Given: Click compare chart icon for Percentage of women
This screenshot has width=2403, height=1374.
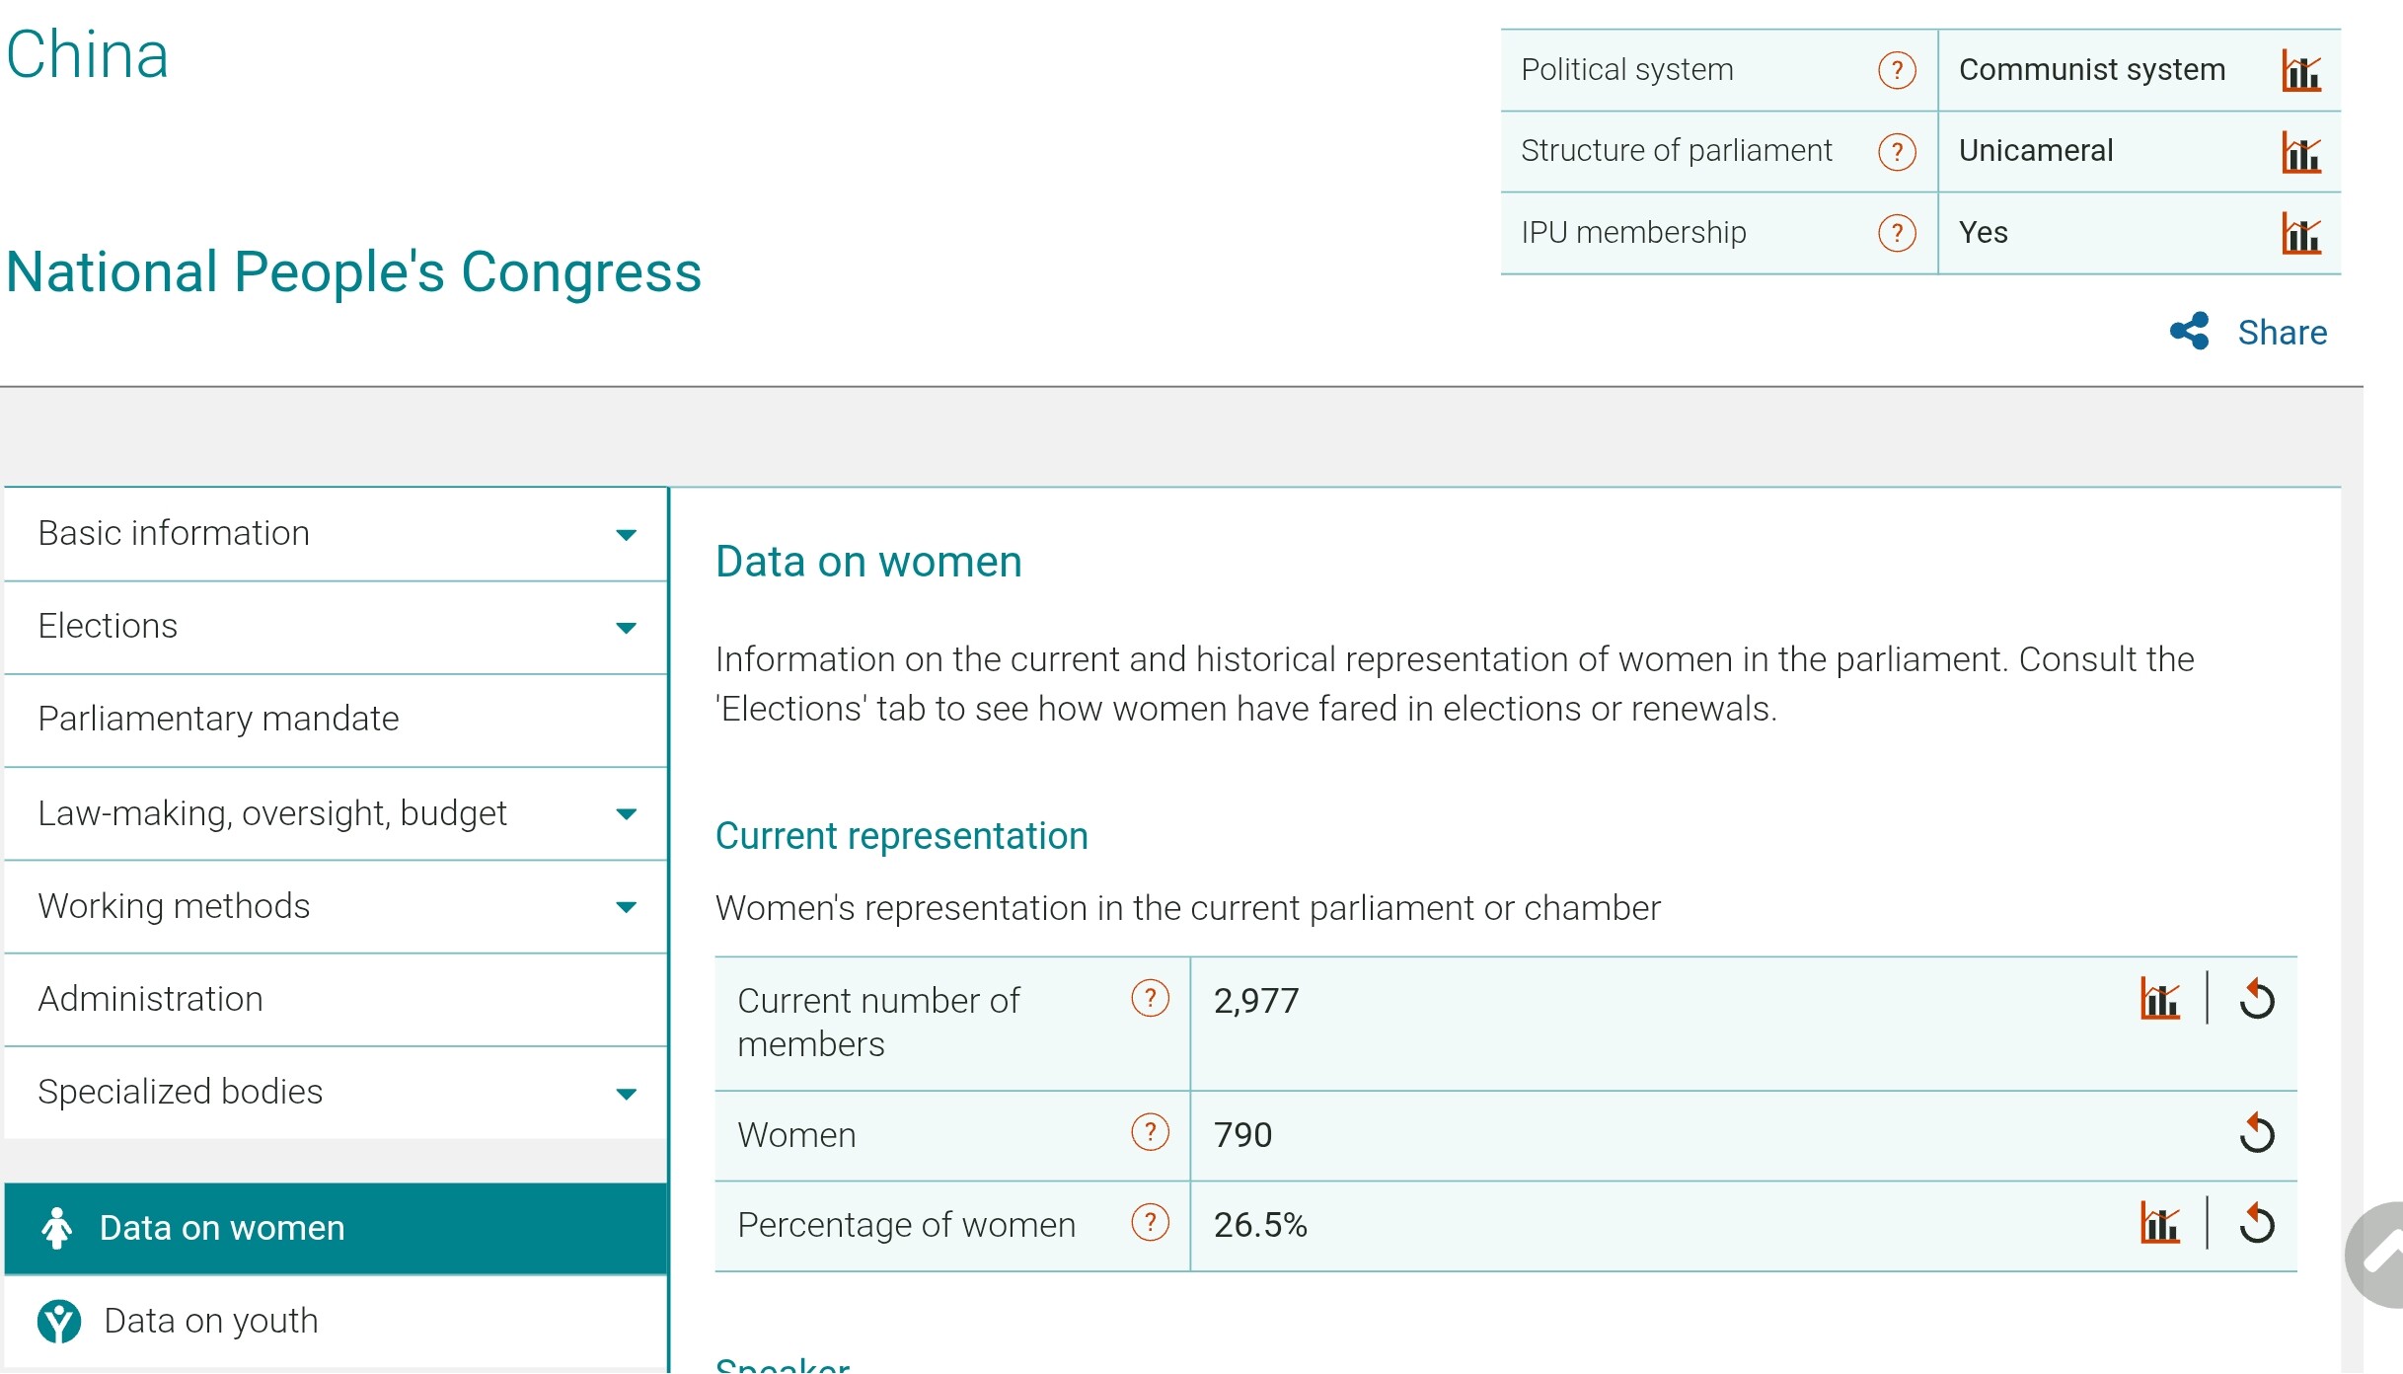Looking at the screenshot, I should click(x=2159, y=1224).
